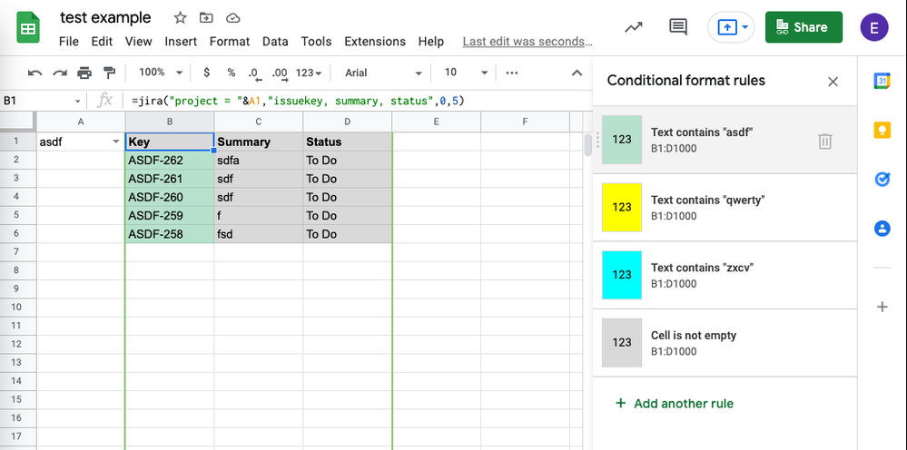The height and width of the screenshot is (450, 907).
Task: Open the Insert menu
Action: point(181,42)
